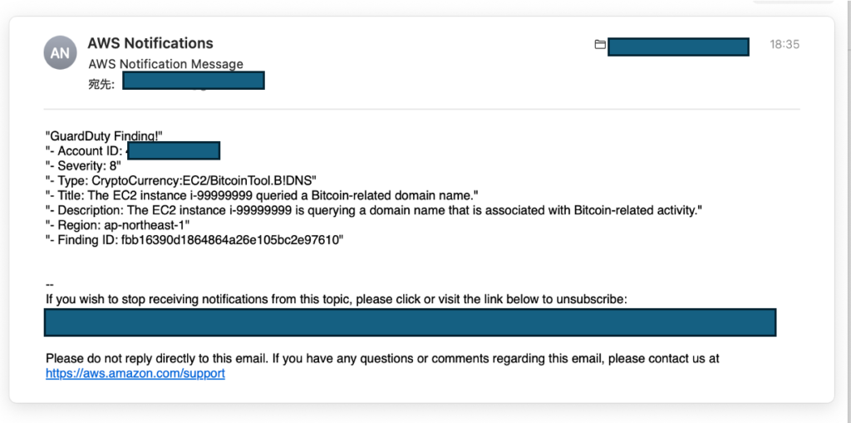Image resolution: width=851 pixels, height=423 pixels.
Task: Click the AN sender avatar
Action: [x=60, y=53]
